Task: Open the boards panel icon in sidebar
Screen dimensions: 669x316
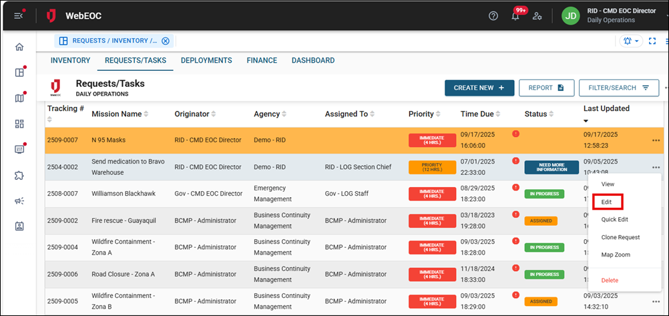Action: pos(19,72)
